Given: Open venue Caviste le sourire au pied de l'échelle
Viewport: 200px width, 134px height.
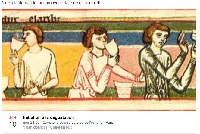Looking at the screenshot, I should tap(73, 123).
